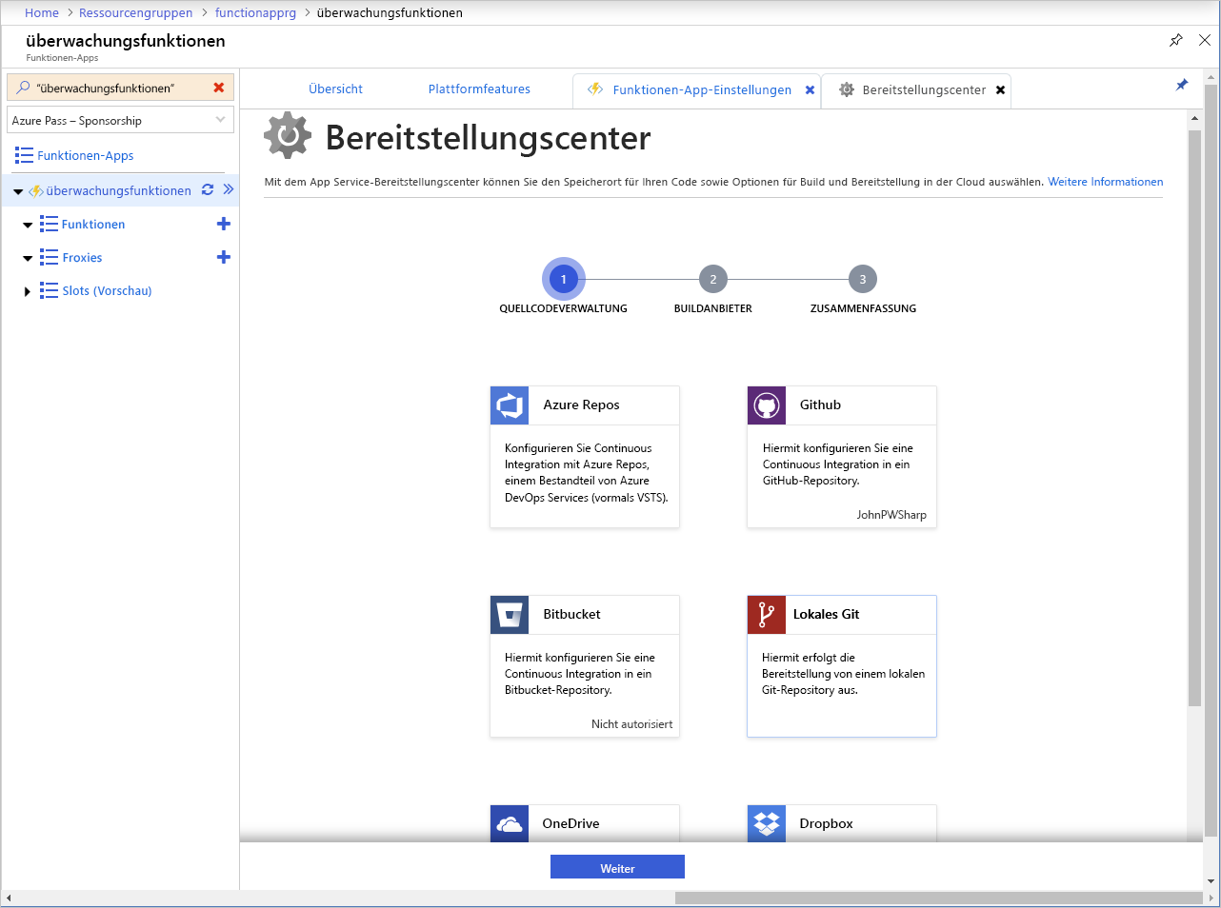This screenshot has height=908, width=1221.
Task: Click the refresh icon beside überwachungsfunktionen
Action: click(208, 189)
